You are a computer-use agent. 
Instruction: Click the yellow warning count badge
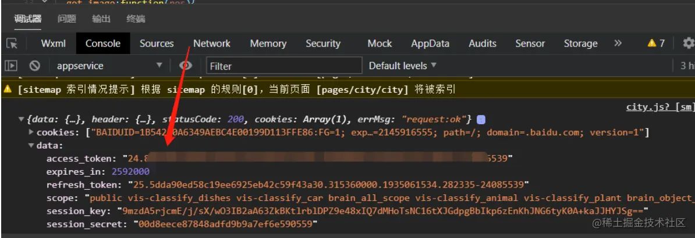tap(656, 44)
